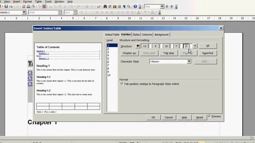This screenshot has width=255, height=143.
Task: Click the Show Draw Functions icon
Action: coord(99,6)
